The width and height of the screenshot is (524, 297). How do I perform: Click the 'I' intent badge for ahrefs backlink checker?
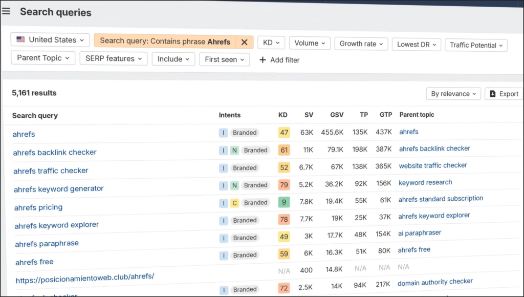click(x=224, y=151)
